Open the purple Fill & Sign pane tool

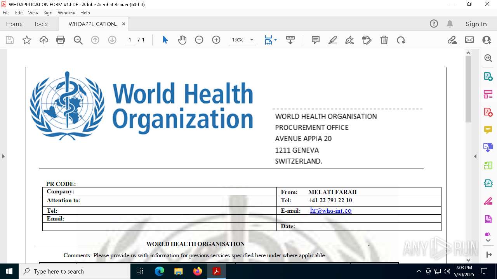tap(488, 219)
